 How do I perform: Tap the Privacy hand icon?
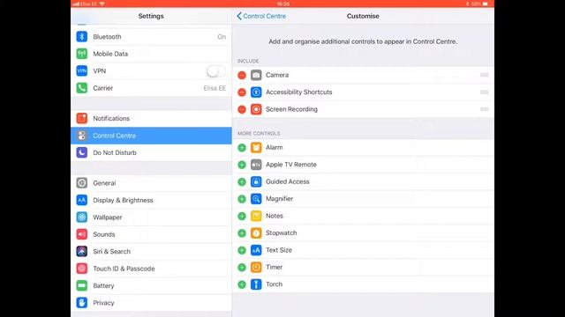[x=82, y=303]
